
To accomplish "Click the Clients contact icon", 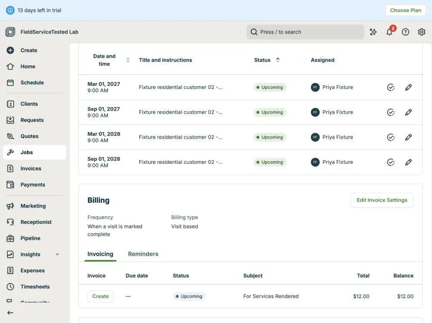I will 10,104.
